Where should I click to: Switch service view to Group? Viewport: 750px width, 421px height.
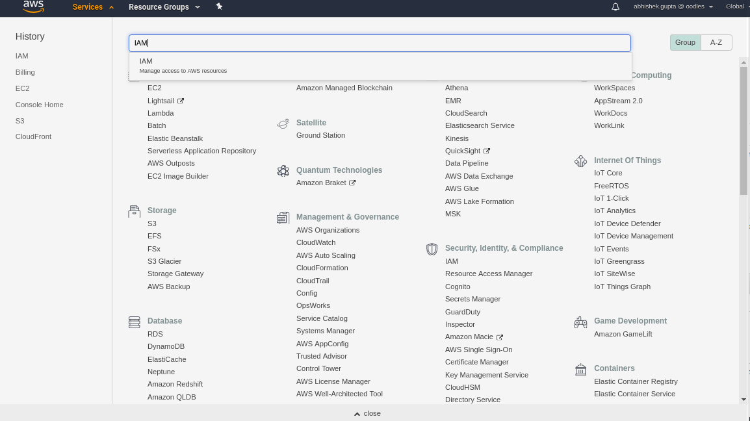click(685, 43)
